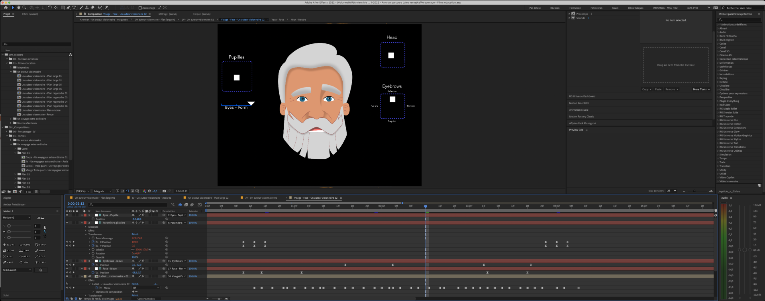Hide the Eyebrows - Move layer

click(67, 261)
